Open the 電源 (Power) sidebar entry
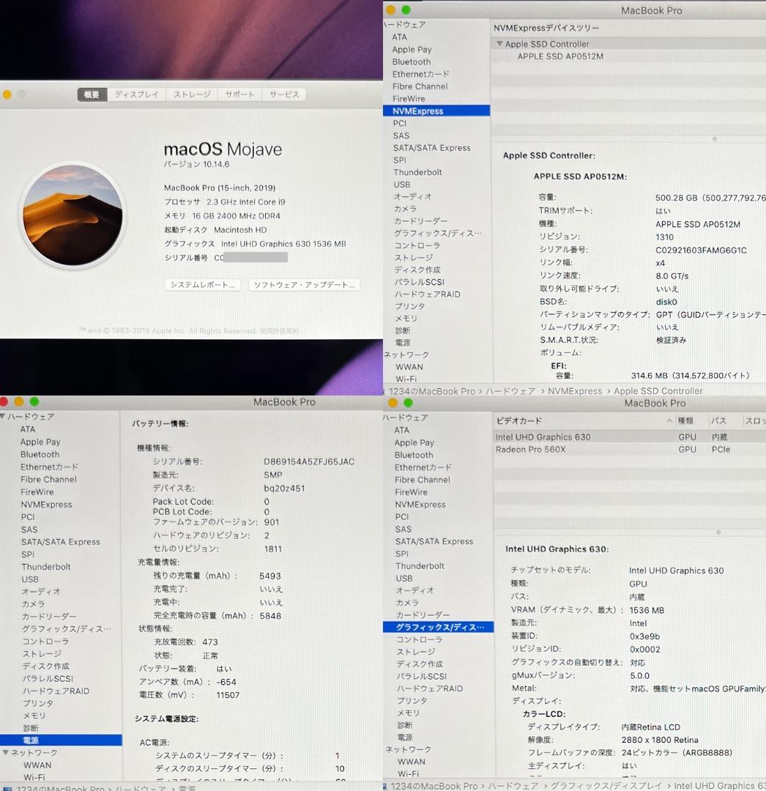The width and height of the screenshot is (766, 791). coord(32,741)
